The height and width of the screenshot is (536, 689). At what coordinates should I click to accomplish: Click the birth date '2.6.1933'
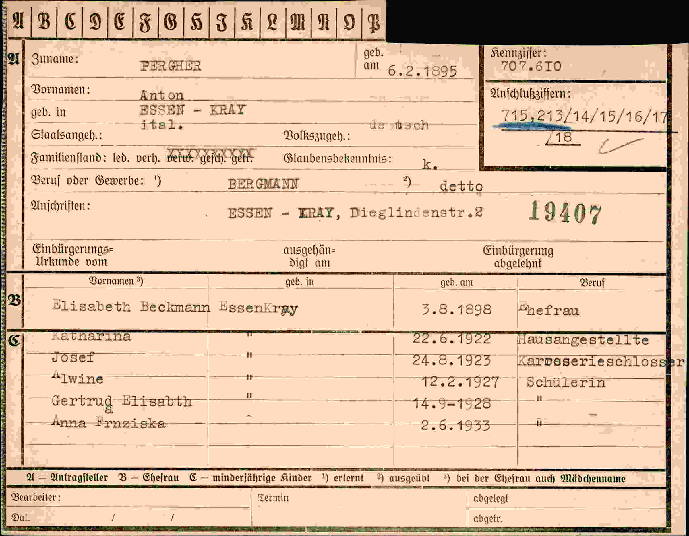point(456,425)
